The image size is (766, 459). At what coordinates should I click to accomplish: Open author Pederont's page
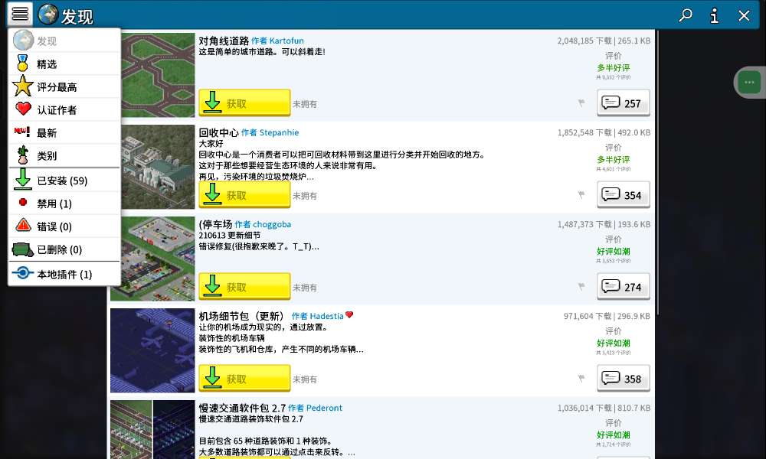(x=315, y=408)
